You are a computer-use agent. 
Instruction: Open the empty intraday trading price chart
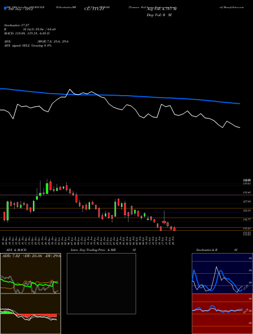(x=101, y=283)
